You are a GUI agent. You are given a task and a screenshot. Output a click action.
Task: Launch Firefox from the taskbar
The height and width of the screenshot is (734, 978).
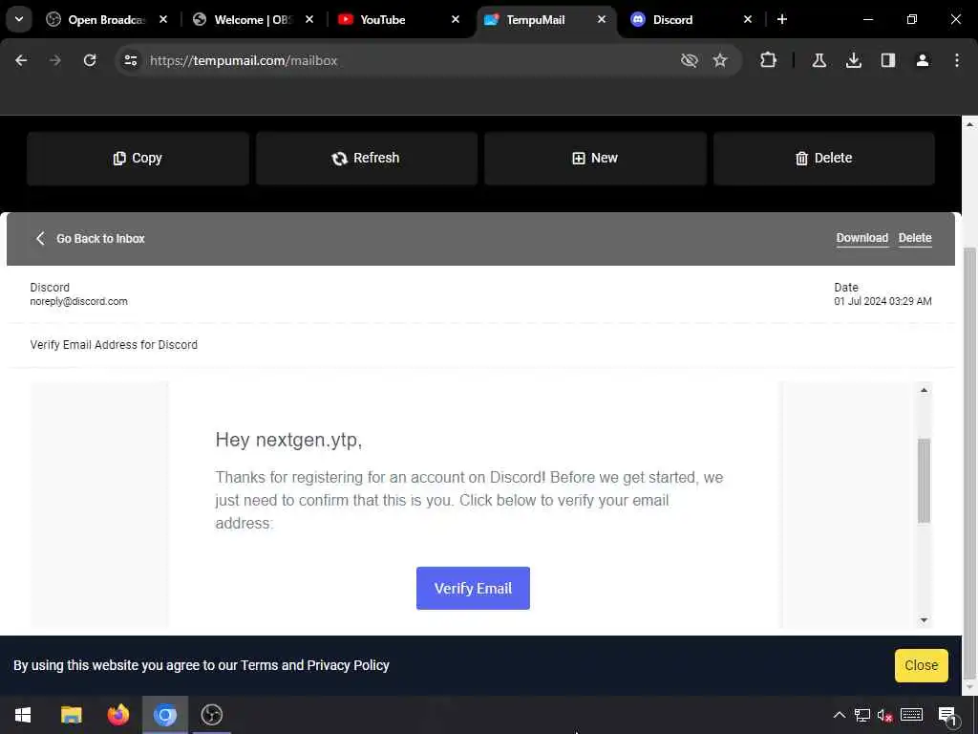(117, 715)
